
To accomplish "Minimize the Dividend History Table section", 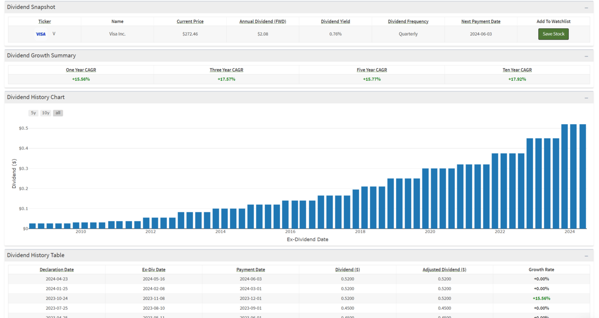I will tap(586, 256).
